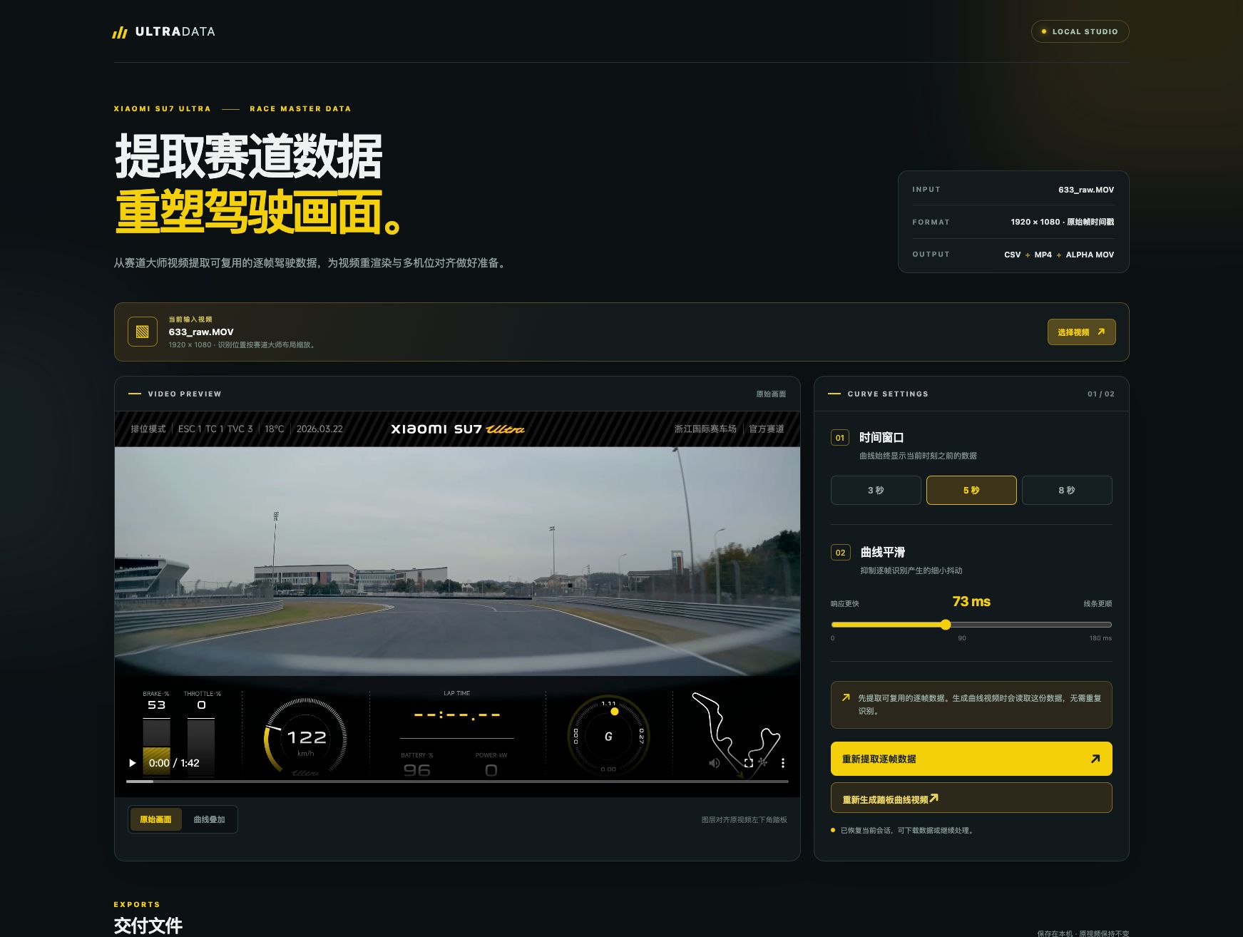Click 重新生成踏板曲线视频 button
The width and height of the screenshot is (1243, 937).
tap(971, 798)
